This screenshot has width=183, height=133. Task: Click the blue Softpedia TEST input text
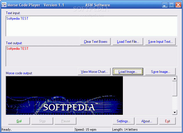tap(17, 18)
